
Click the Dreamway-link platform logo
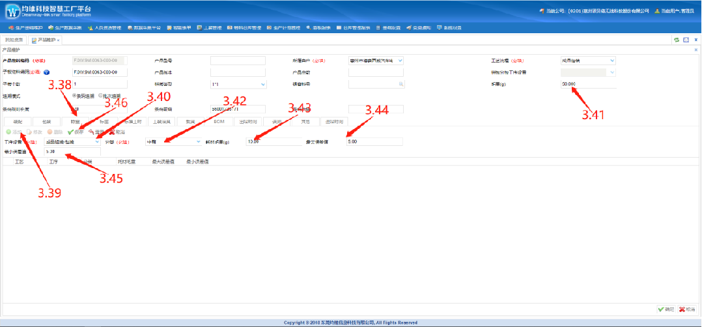(x=12, y=11)
